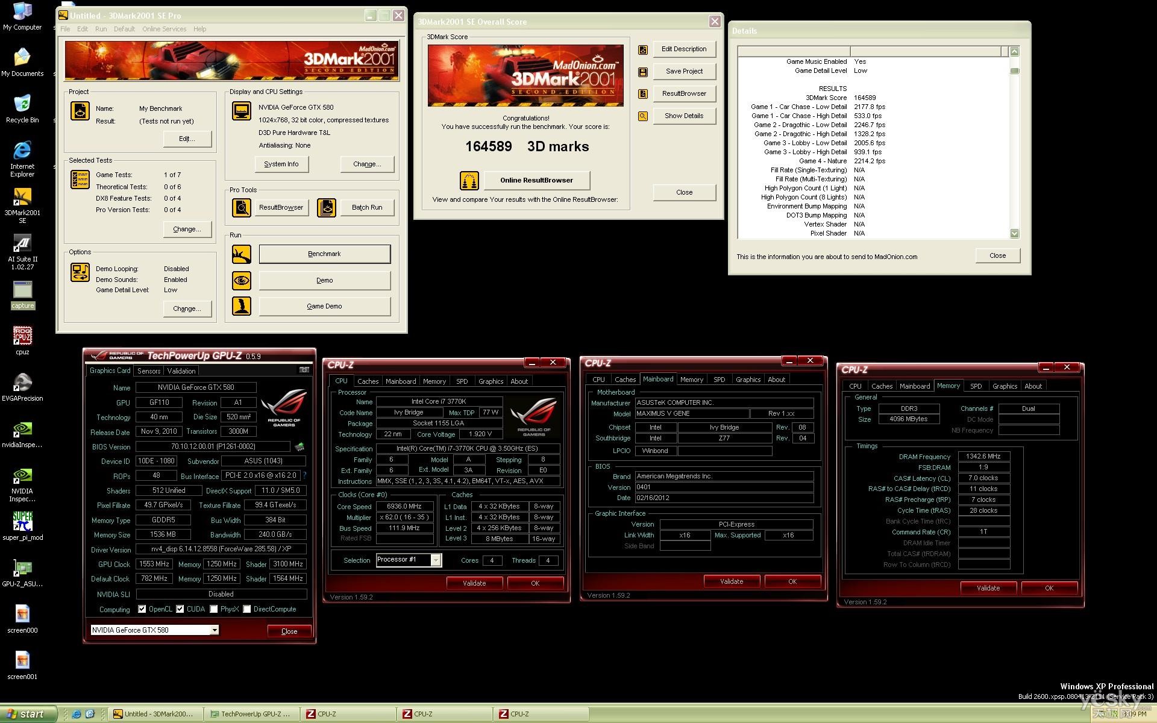The width and height of the screenshot is (1157, 723).
Task: Switch to Untitled - 3DMark2001 taskbar item
Action: 156,714
